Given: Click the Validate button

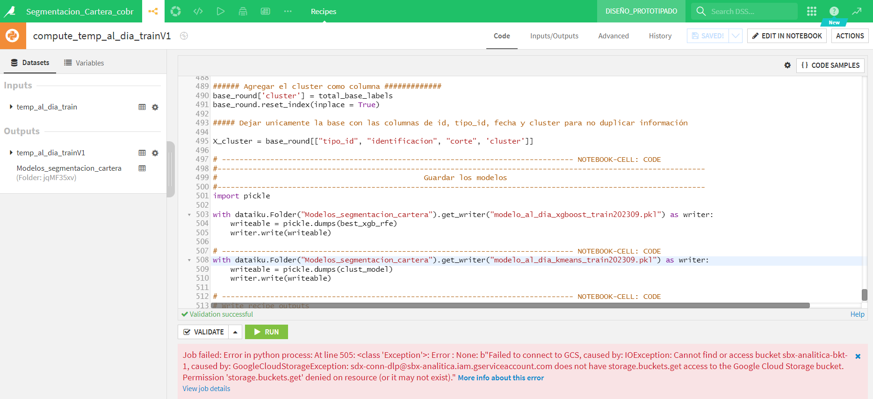Looking at the screenshot, I should (x=203, y=332).
